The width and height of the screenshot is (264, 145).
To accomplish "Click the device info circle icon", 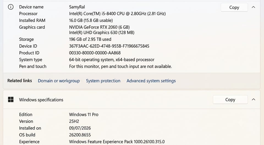I will click(11, 7).
